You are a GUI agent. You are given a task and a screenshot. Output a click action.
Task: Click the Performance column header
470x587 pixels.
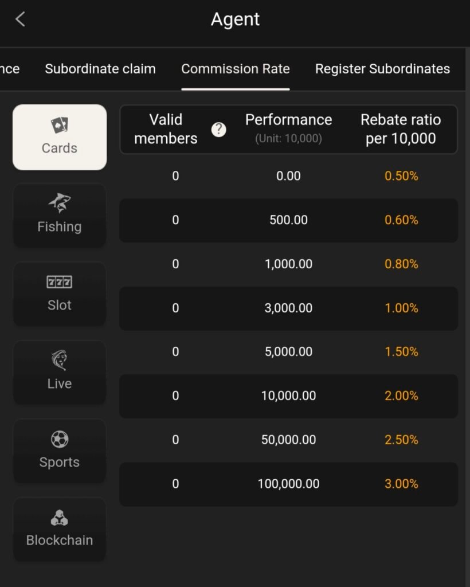click(x=288, y=128)
